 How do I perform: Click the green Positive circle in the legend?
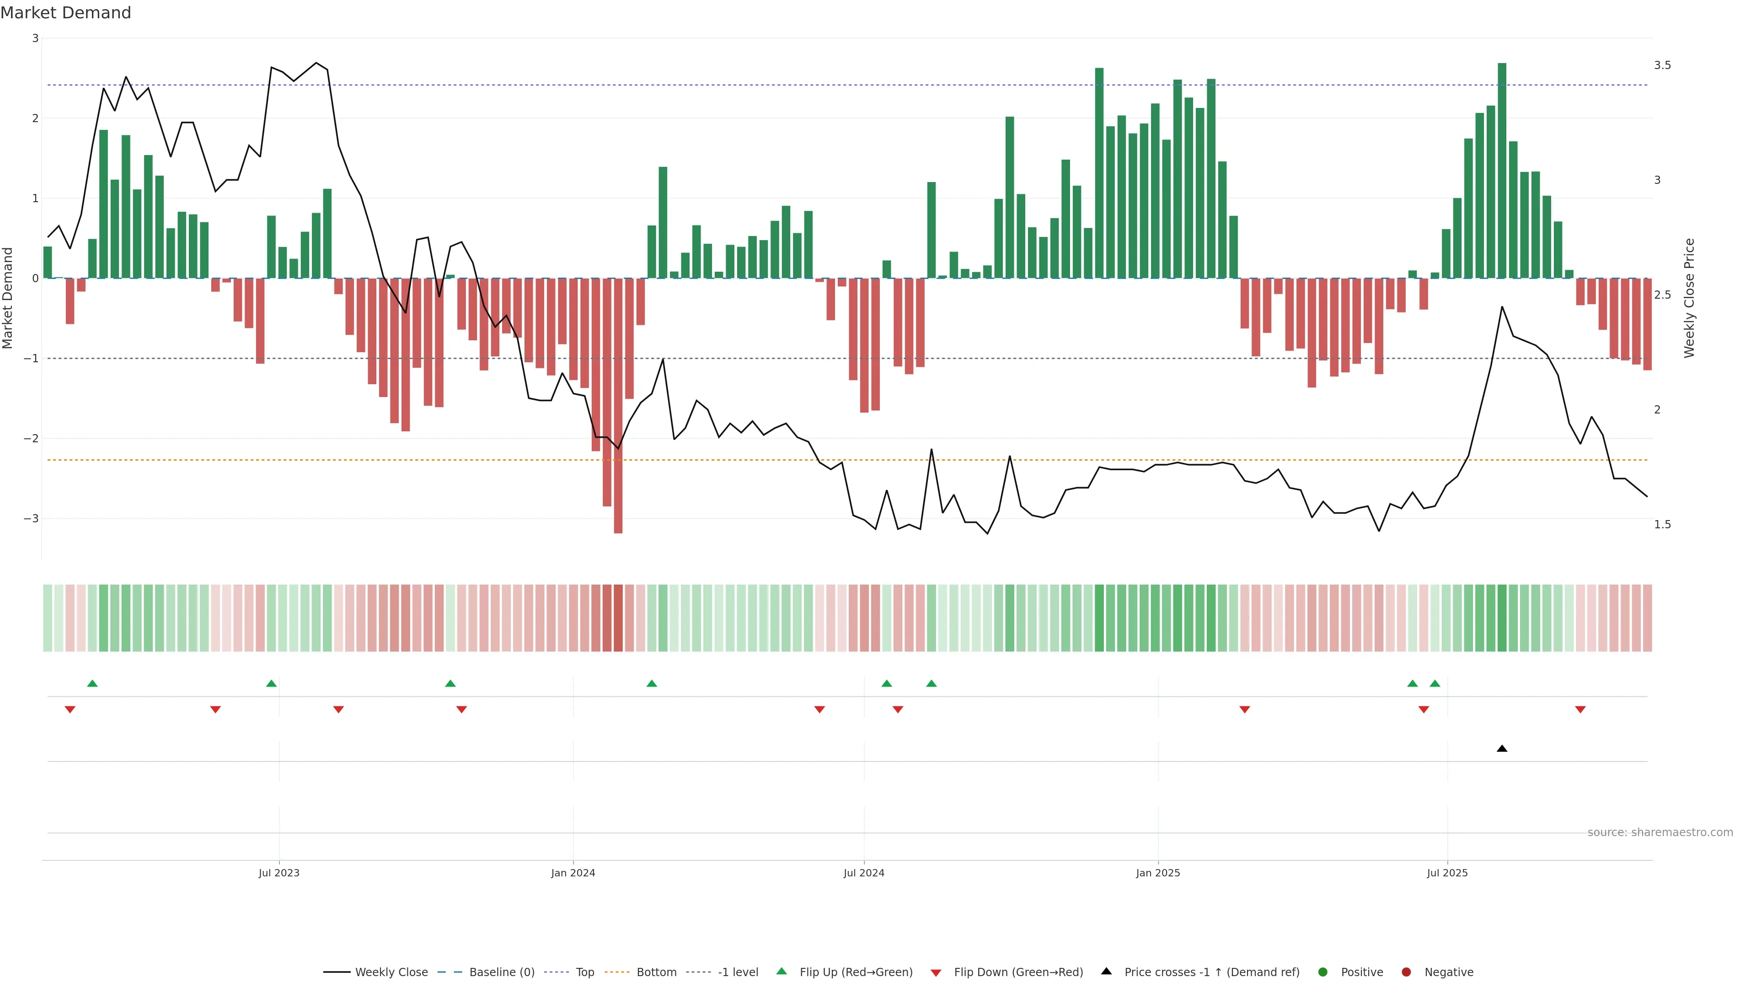(x=1323, y=972)
